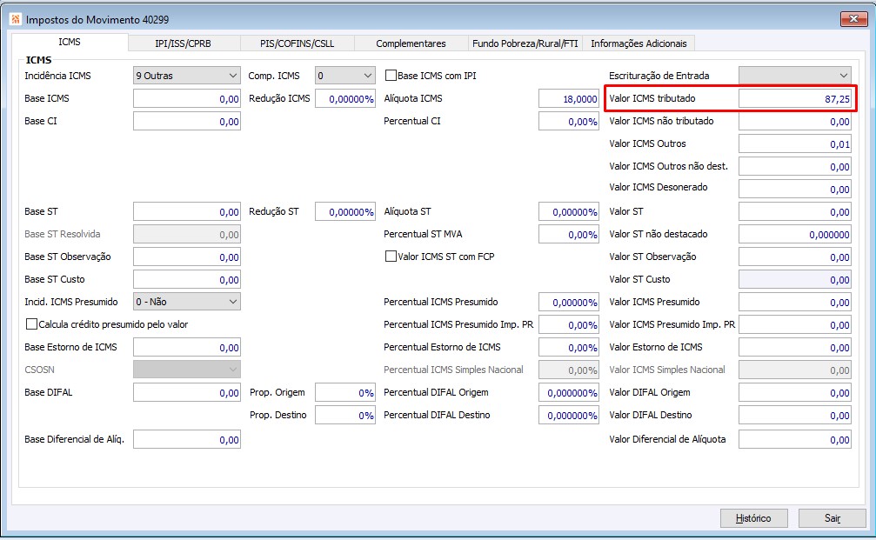Click the Base CI input
This screenshot has width=876, height=540.
(x=187, y=121)
